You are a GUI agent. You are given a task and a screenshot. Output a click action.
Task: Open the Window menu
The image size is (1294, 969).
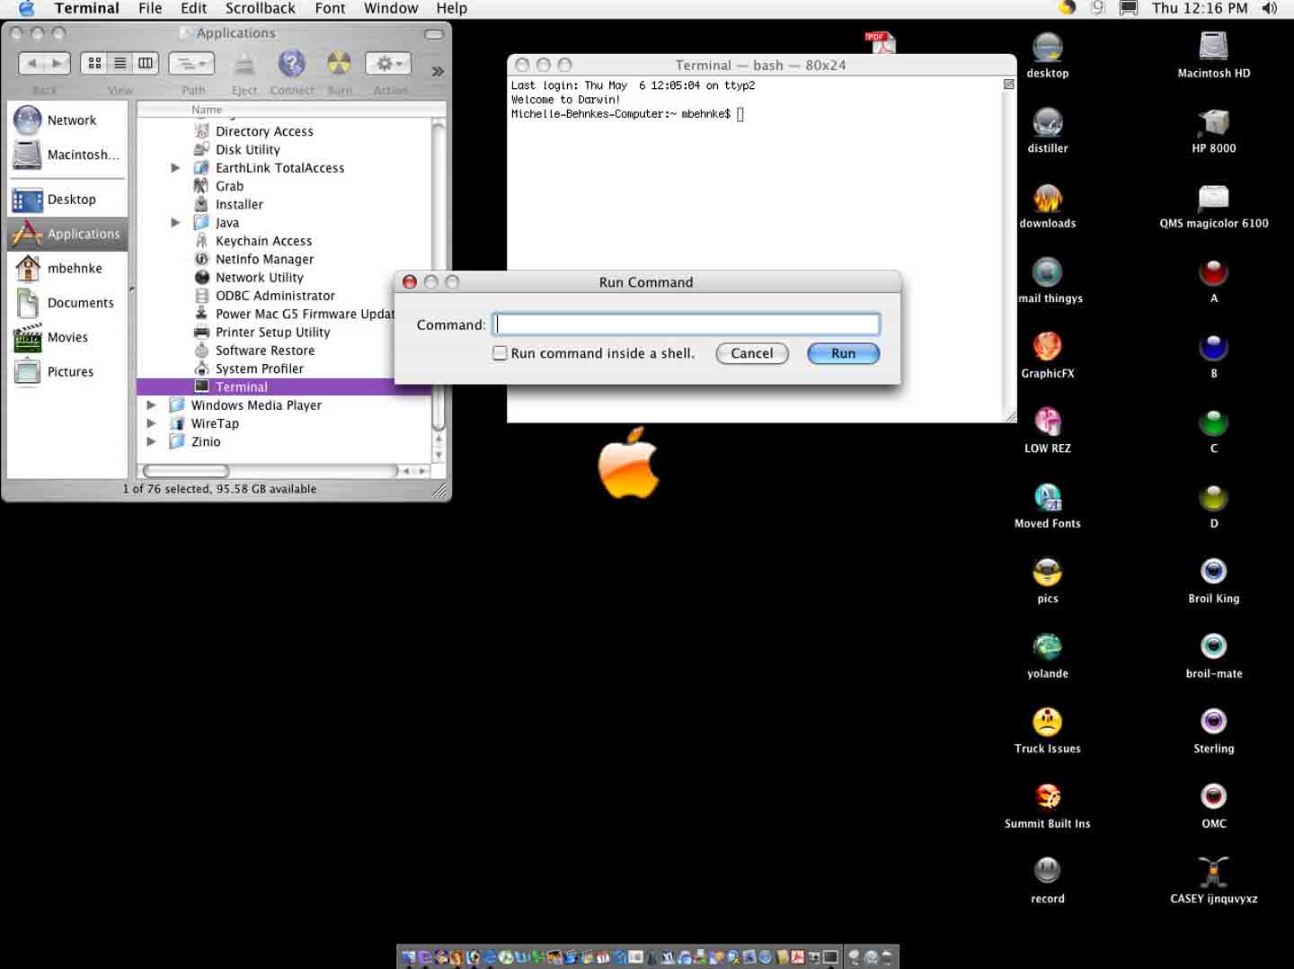(391, 8)
